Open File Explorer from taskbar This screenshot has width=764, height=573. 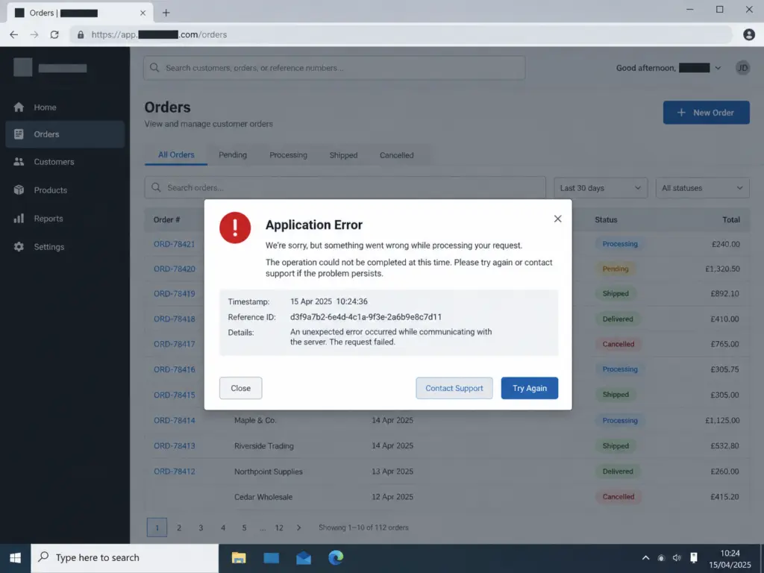(x=239, y=557)
